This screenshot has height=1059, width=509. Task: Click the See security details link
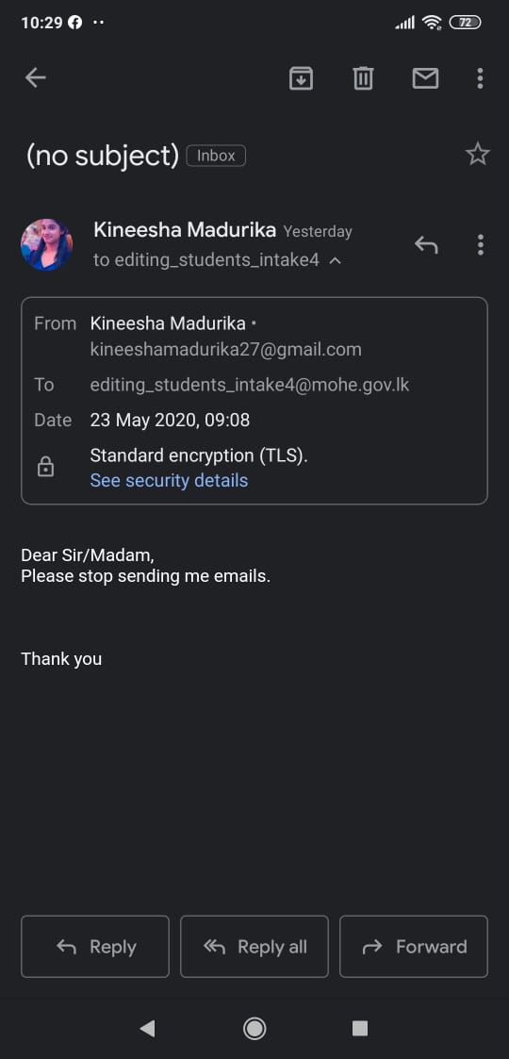[x=169, y=480]
